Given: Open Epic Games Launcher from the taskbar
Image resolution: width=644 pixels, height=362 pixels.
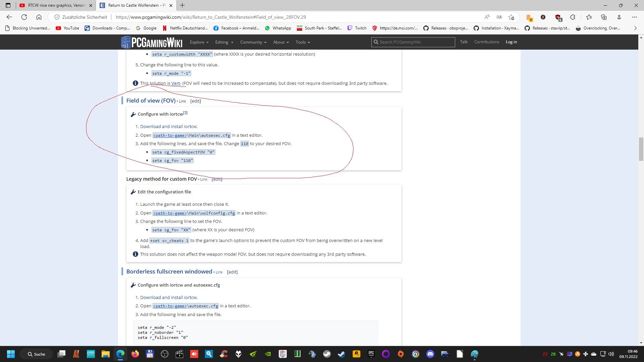Looking at the screenshot, I should coord(371,354).
